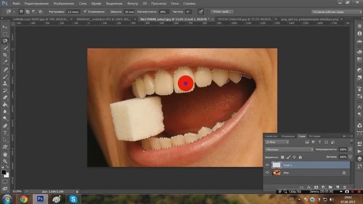The image size is (363, 204).
Task: Click the Уточн. край button
Action: coord(222,11)
